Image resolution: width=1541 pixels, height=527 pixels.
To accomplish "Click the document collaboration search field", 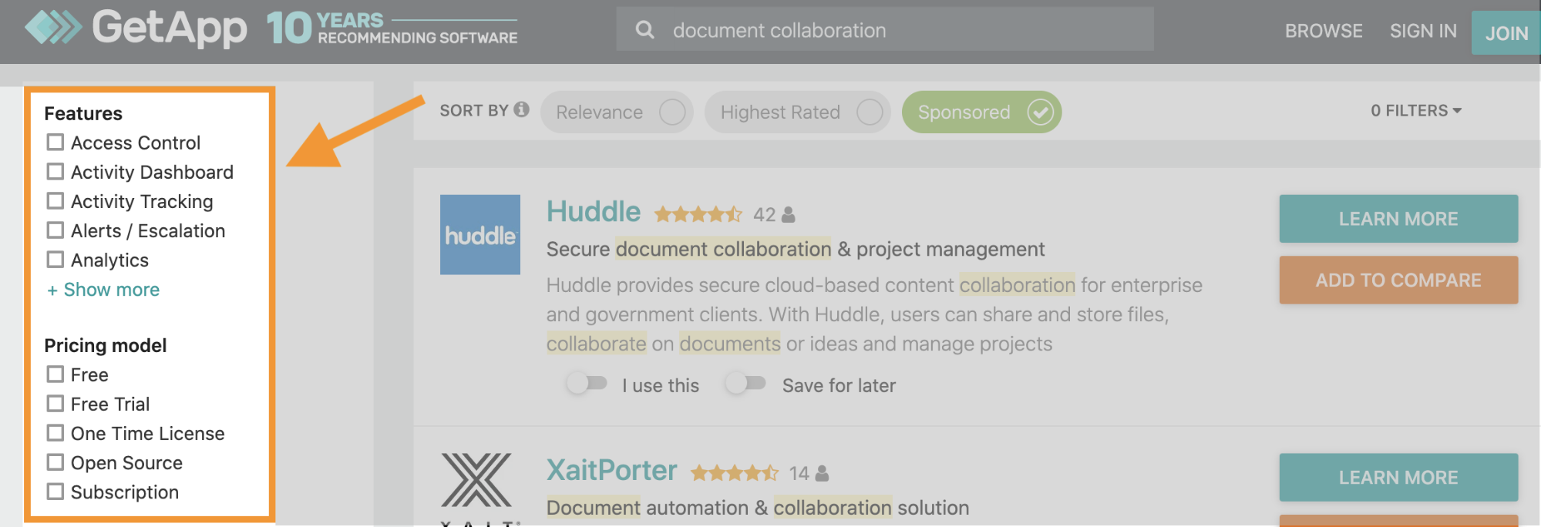I will [x=885, y=30].
